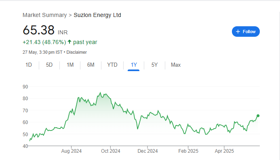Click the 90 y-axis label

tap(25, 87)
